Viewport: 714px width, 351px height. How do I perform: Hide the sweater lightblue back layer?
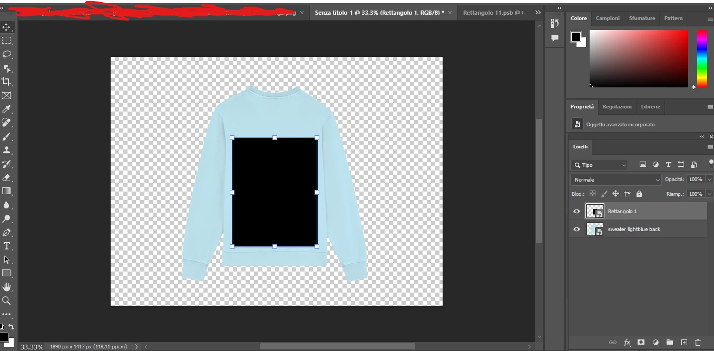[x=576, y=229]
